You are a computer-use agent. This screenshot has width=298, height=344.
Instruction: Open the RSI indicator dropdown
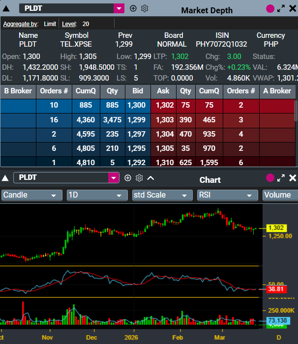(x=228, y=195)
